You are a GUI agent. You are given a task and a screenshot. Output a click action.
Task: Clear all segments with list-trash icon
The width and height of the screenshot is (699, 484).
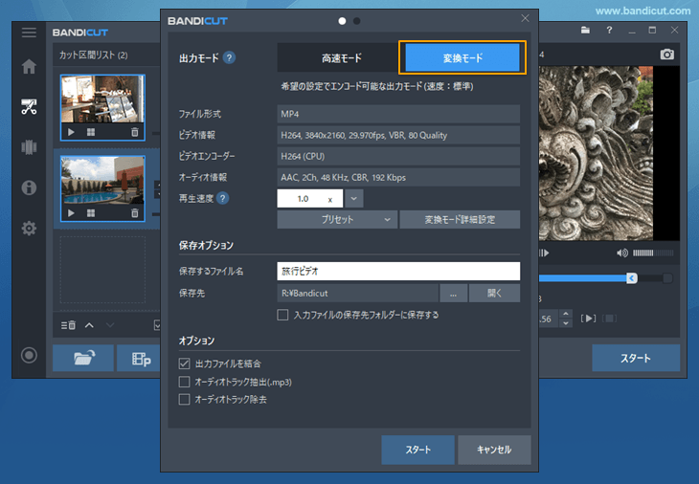click(x=68, y=325)
